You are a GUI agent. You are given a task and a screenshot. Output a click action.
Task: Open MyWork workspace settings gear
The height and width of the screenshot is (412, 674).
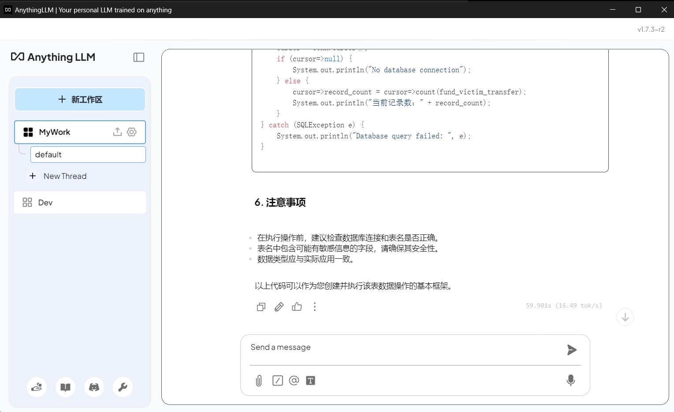click(132, 132)
